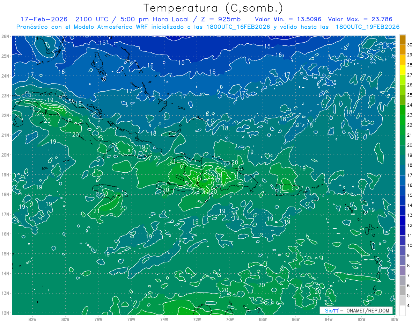Click 'Valor Max. = 23.786' text
This screenshot has height=324, width=419.
coord(360,19)
